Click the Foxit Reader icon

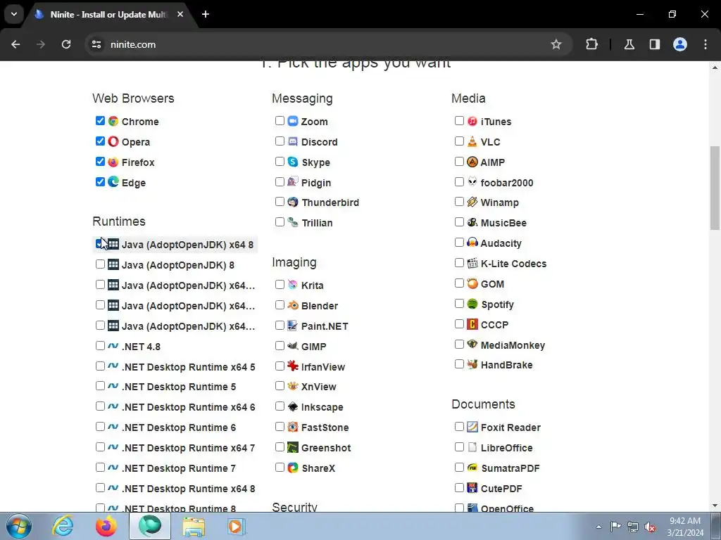point(472,427)
